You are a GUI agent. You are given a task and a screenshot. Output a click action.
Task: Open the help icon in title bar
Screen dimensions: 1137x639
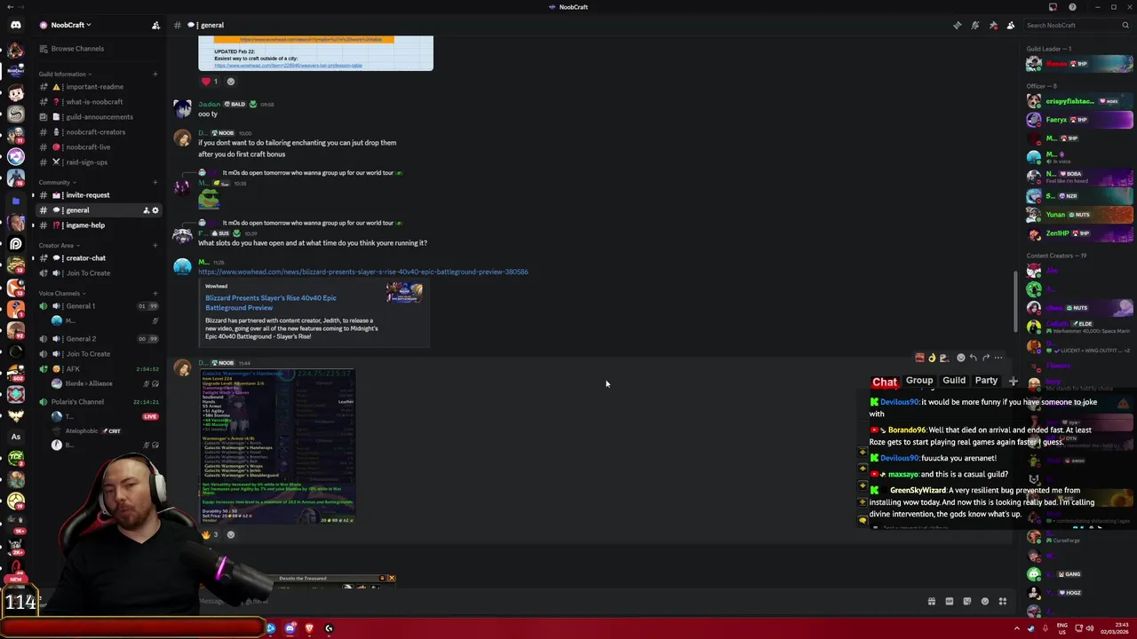(x=1072, y=7)
